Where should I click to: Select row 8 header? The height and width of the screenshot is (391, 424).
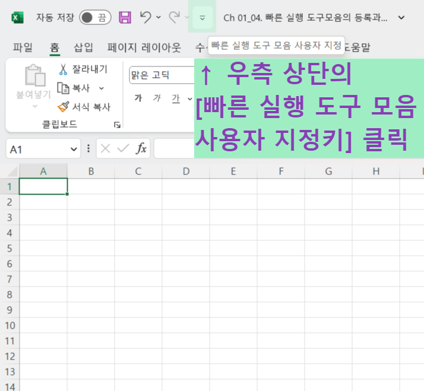10,294
